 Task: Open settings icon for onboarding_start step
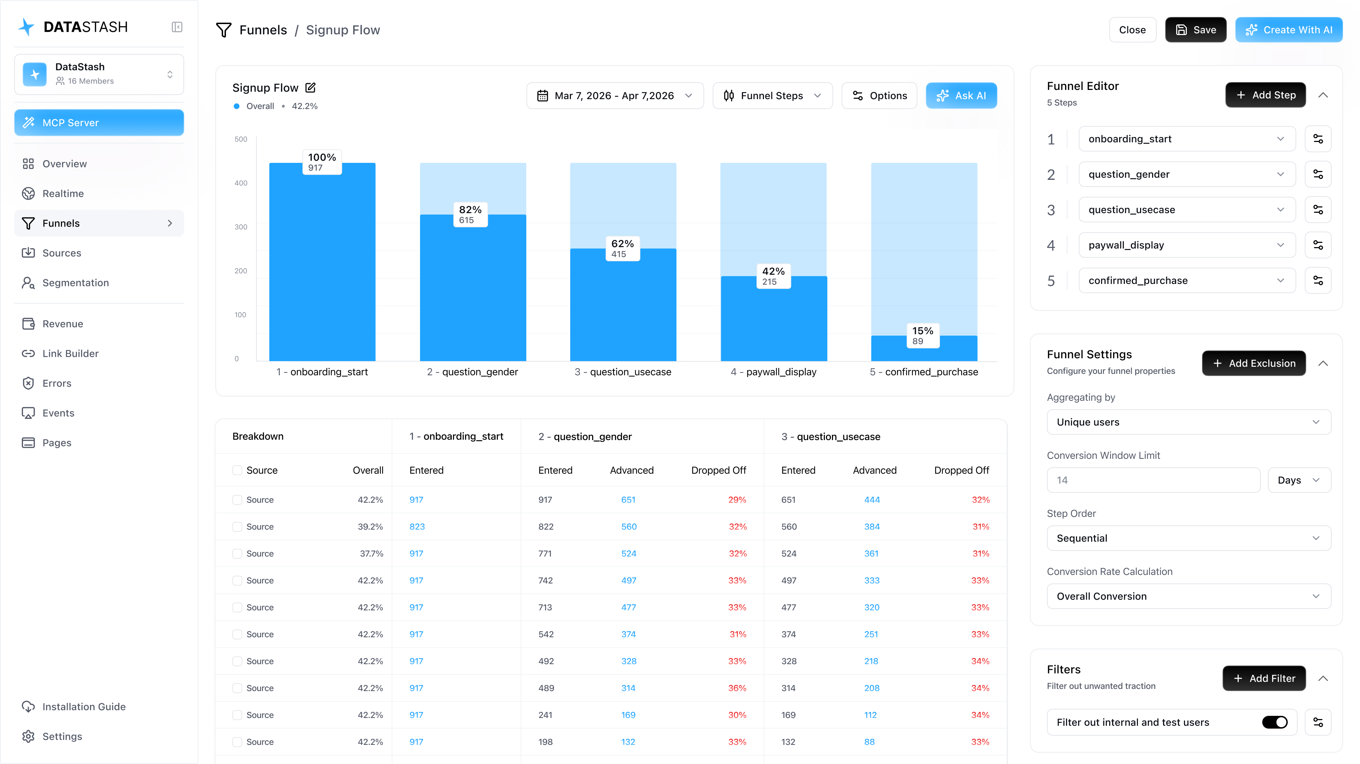tap(1318, 139)
